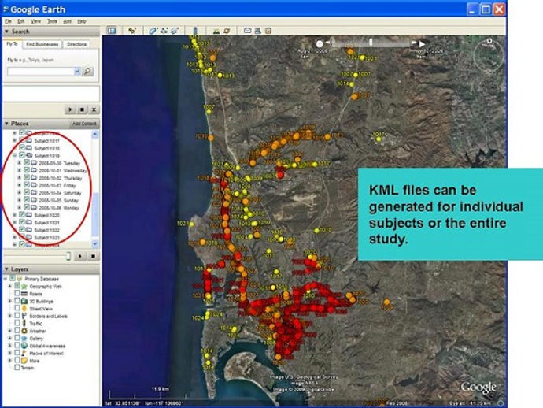Enable the Borders and Labels checkbox
This screenshot has width=543, height=408.
[17, 316]
